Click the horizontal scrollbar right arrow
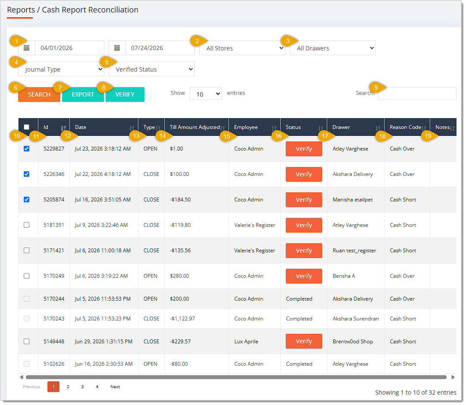The height and width of the screenshot is (405, 466). tap(453, 377)
